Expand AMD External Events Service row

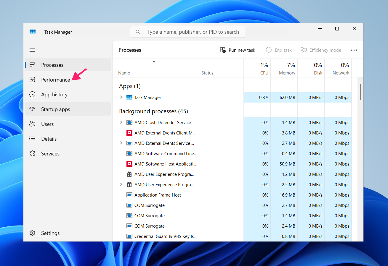pos(121,143)
